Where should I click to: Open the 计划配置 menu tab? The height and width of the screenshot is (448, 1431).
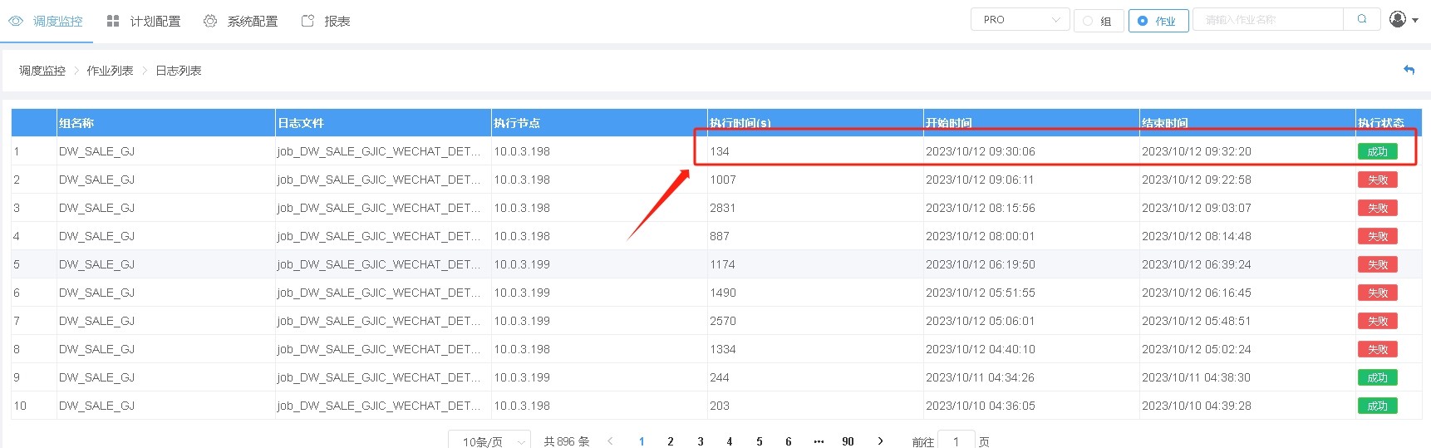[x=155, y=21]
